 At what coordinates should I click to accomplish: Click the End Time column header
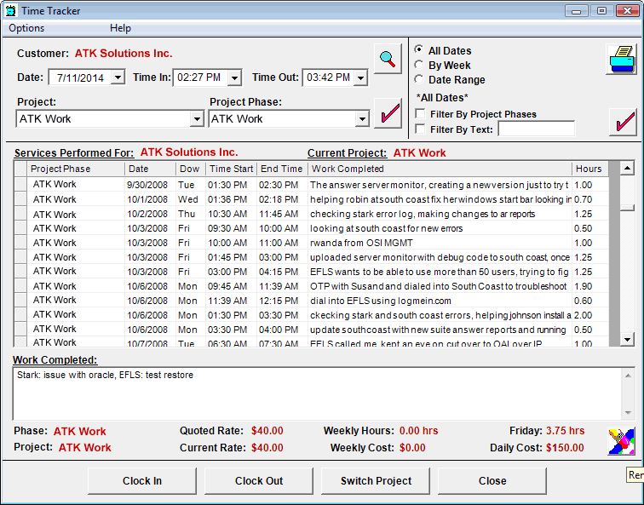click(282, 169)
